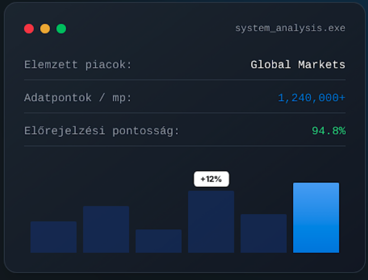Select the second chart bar from left
This screenshot has height=280, width=368.
[106, 229]
